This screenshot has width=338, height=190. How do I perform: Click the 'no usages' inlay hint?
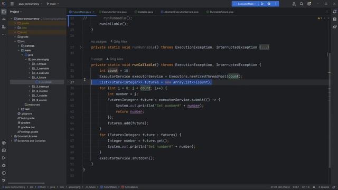pyautogui.click(x=99, y=42)
